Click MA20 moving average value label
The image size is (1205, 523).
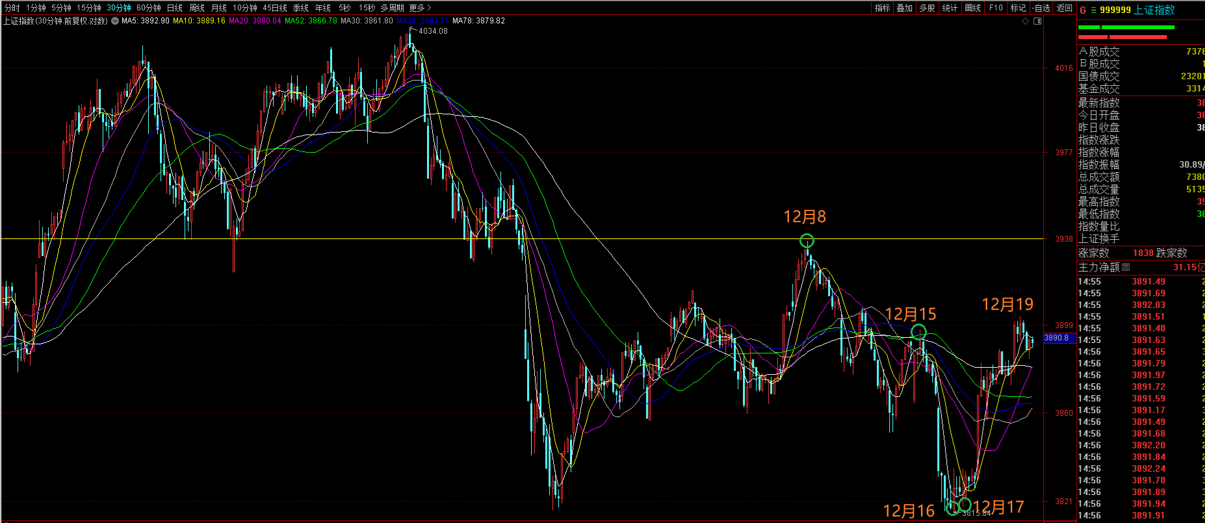tap(255, 21)
